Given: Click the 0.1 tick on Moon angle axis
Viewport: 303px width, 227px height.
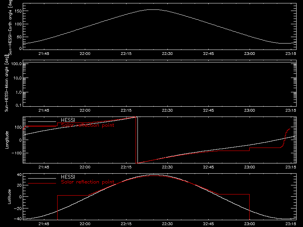Looking at the screenshot, I should (19, 106).
